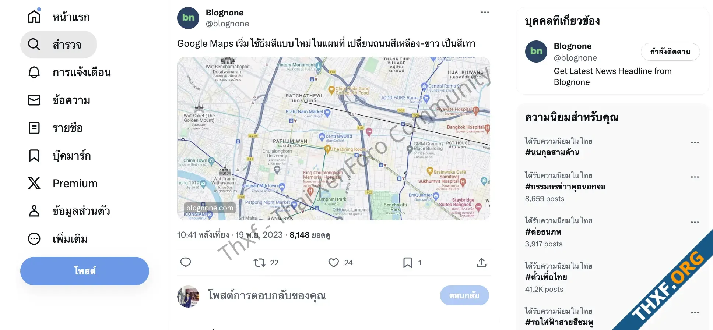713x330 pixels.
Task: Share the tweet using upload icon
Action: pyautogui.click(x=482, y=262)
